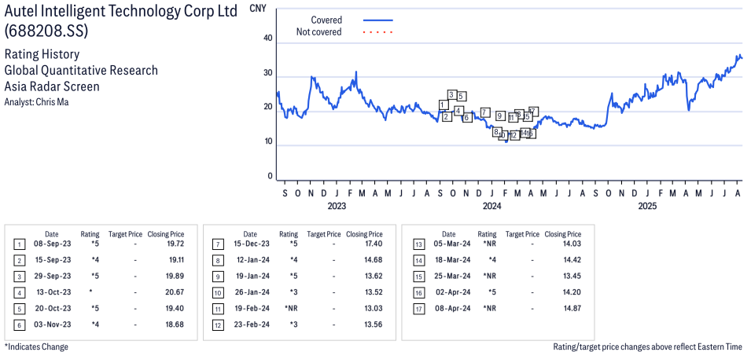Click the numbered box 7 beside 15-Dec-23
Image resolution: width=751 pixels, height=352 pixels.
click(217, 245)
